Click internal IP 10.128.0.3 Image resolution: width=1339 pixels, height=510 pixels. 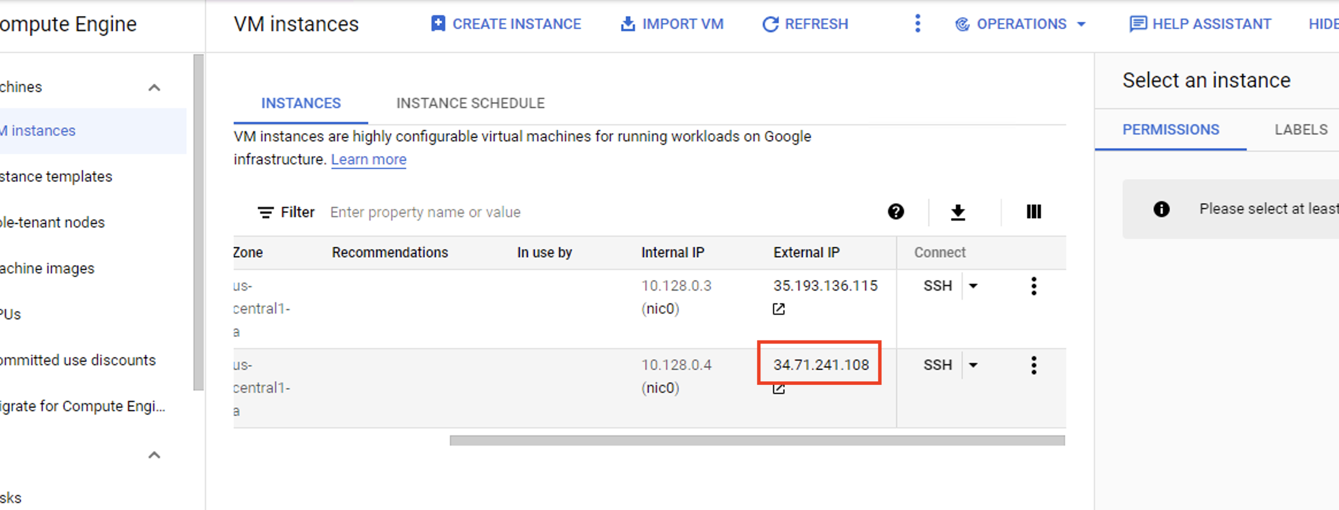(676, 286)
